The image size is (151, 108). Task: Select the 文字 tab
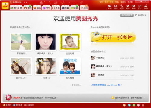[x=47, y=8]
